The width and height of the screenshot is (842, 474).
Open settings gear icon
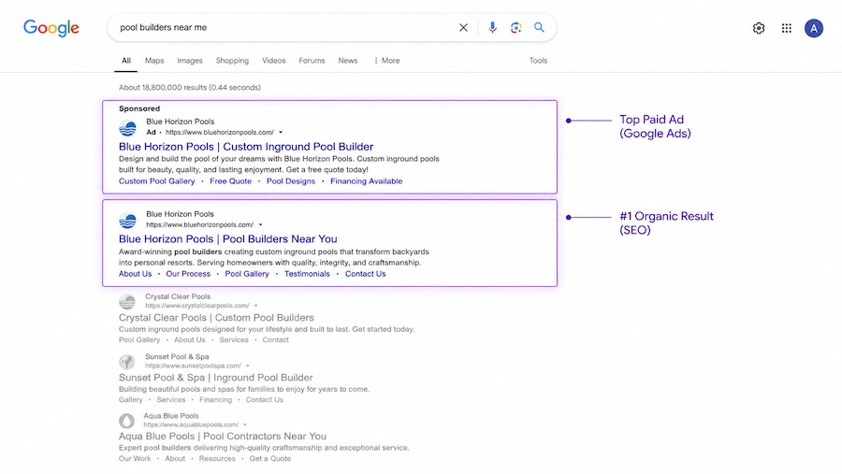(759, 28)
